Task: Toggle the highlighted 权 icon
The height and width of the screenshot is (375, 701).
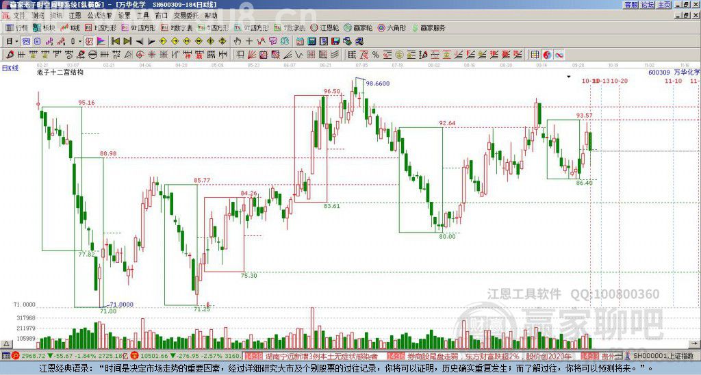Action: (x=90, y=42)
